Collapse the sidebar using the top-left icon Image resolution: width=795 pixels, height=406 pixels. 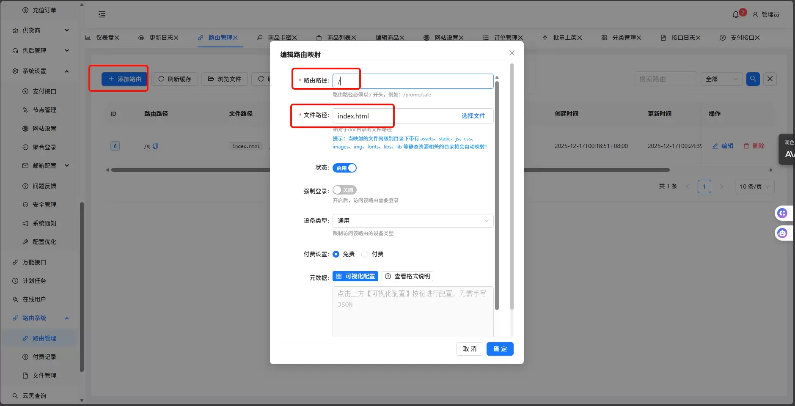click(x=102, y=14)
